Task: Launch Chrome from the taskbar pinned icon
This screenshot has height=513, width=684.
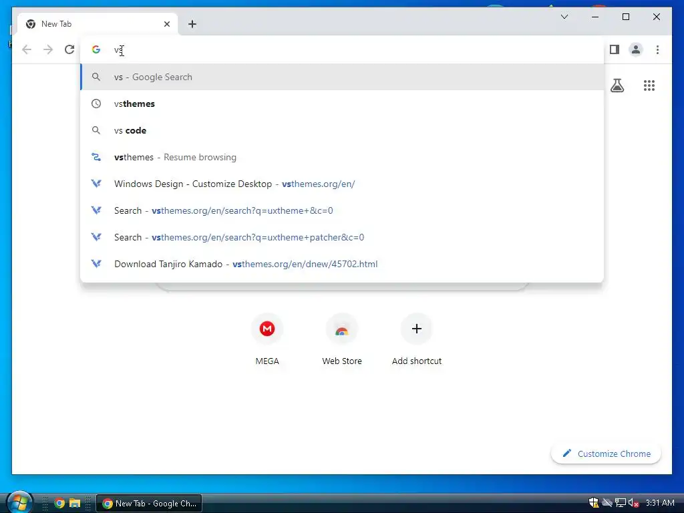Action: click(x=59, y=504)
